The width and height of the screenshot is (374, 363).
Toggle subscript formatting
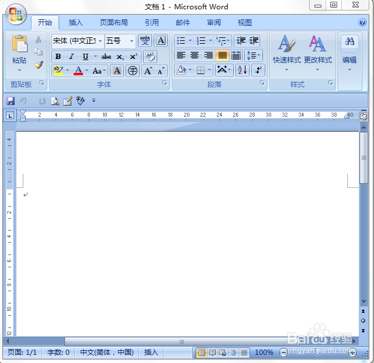tap(120, 57)
